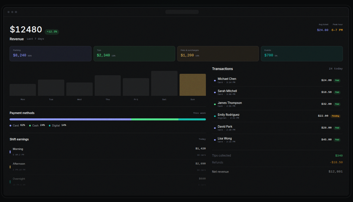
Task: Open the Tips revenue card
Action: click(134, 54)
